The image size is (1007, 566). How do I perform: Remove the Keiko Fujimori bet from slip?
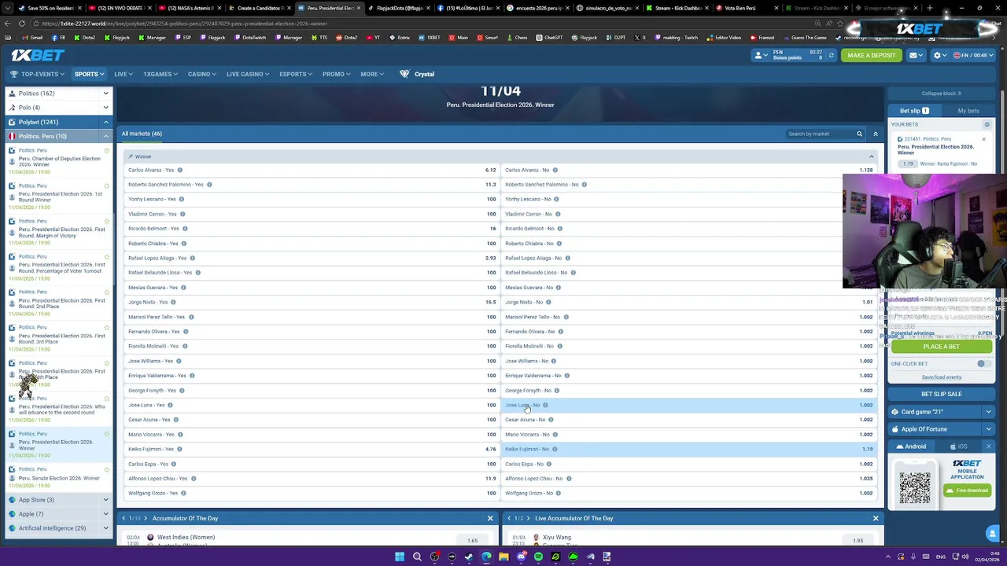tap(983, 139)
